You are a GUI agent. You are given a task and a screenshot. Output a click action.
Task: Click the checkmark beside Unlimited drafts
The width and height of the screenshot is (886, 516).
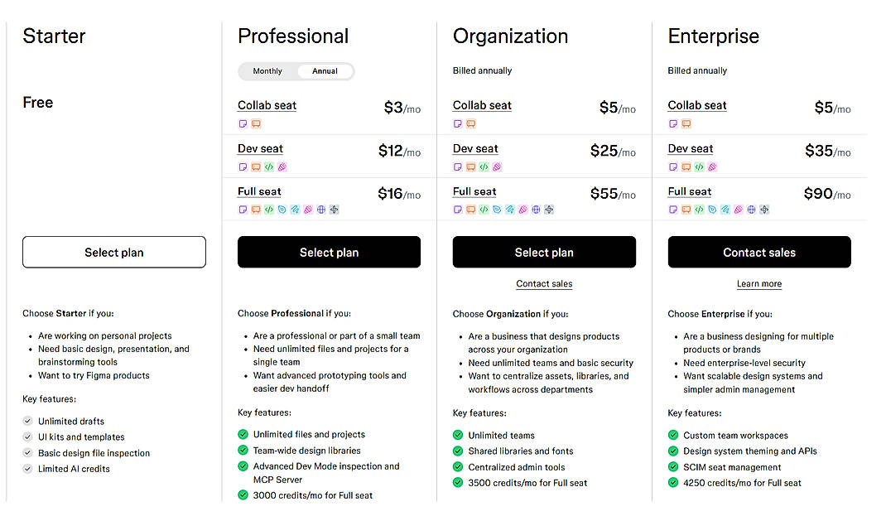click(26, 421)
